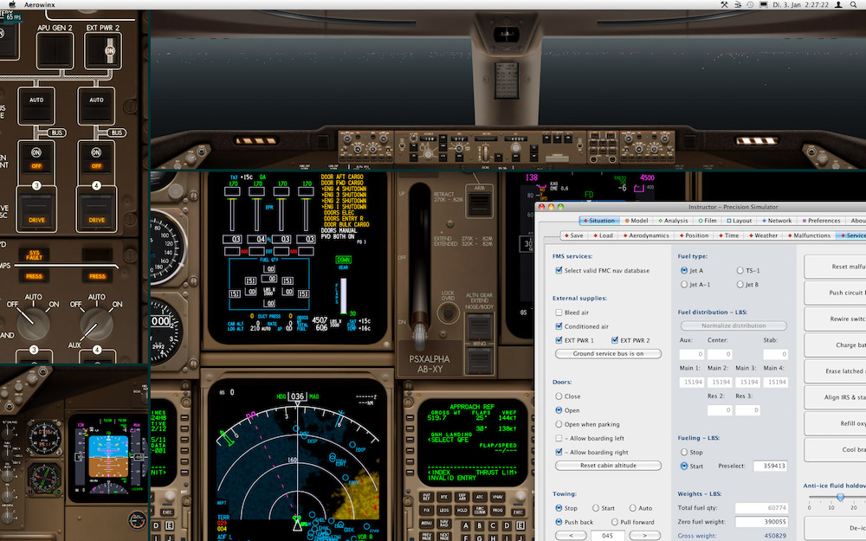Click the alternate flaps ARM switch
Screen dimensions: 866x541
(x=480, y=203)
